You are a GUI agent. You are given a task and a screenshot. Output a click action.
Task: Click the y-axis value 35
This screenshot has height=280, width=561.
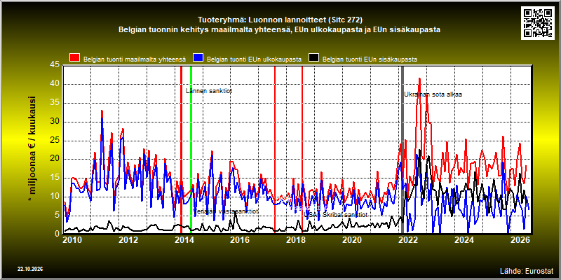[x=55, y=103]
